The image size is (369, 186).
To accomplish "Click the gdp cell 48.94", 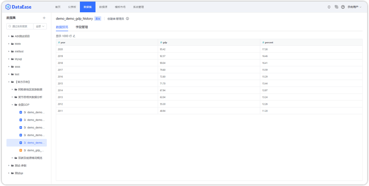I will [x=209, y=111].
